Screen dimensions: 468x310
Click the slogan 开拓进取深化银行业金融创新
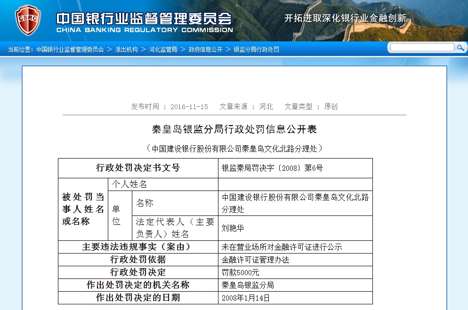345,18
